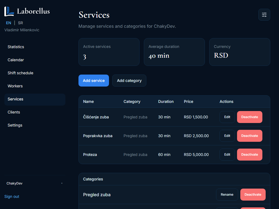Viewport: 279px width, 209px height.
Task: Open the ChakyDev organization dropdown
Action: [35, 183]
